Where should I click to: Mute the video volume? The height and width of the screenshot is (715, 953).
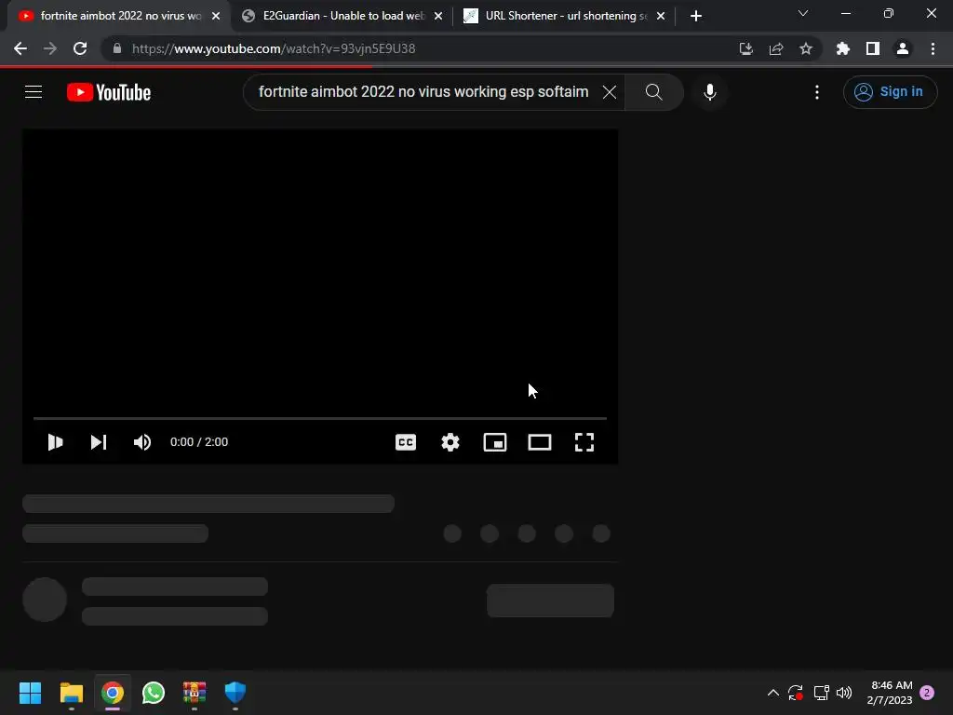click(142, 442)
